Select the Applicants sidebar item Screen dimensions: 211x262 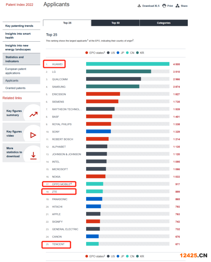click(21, 81)
